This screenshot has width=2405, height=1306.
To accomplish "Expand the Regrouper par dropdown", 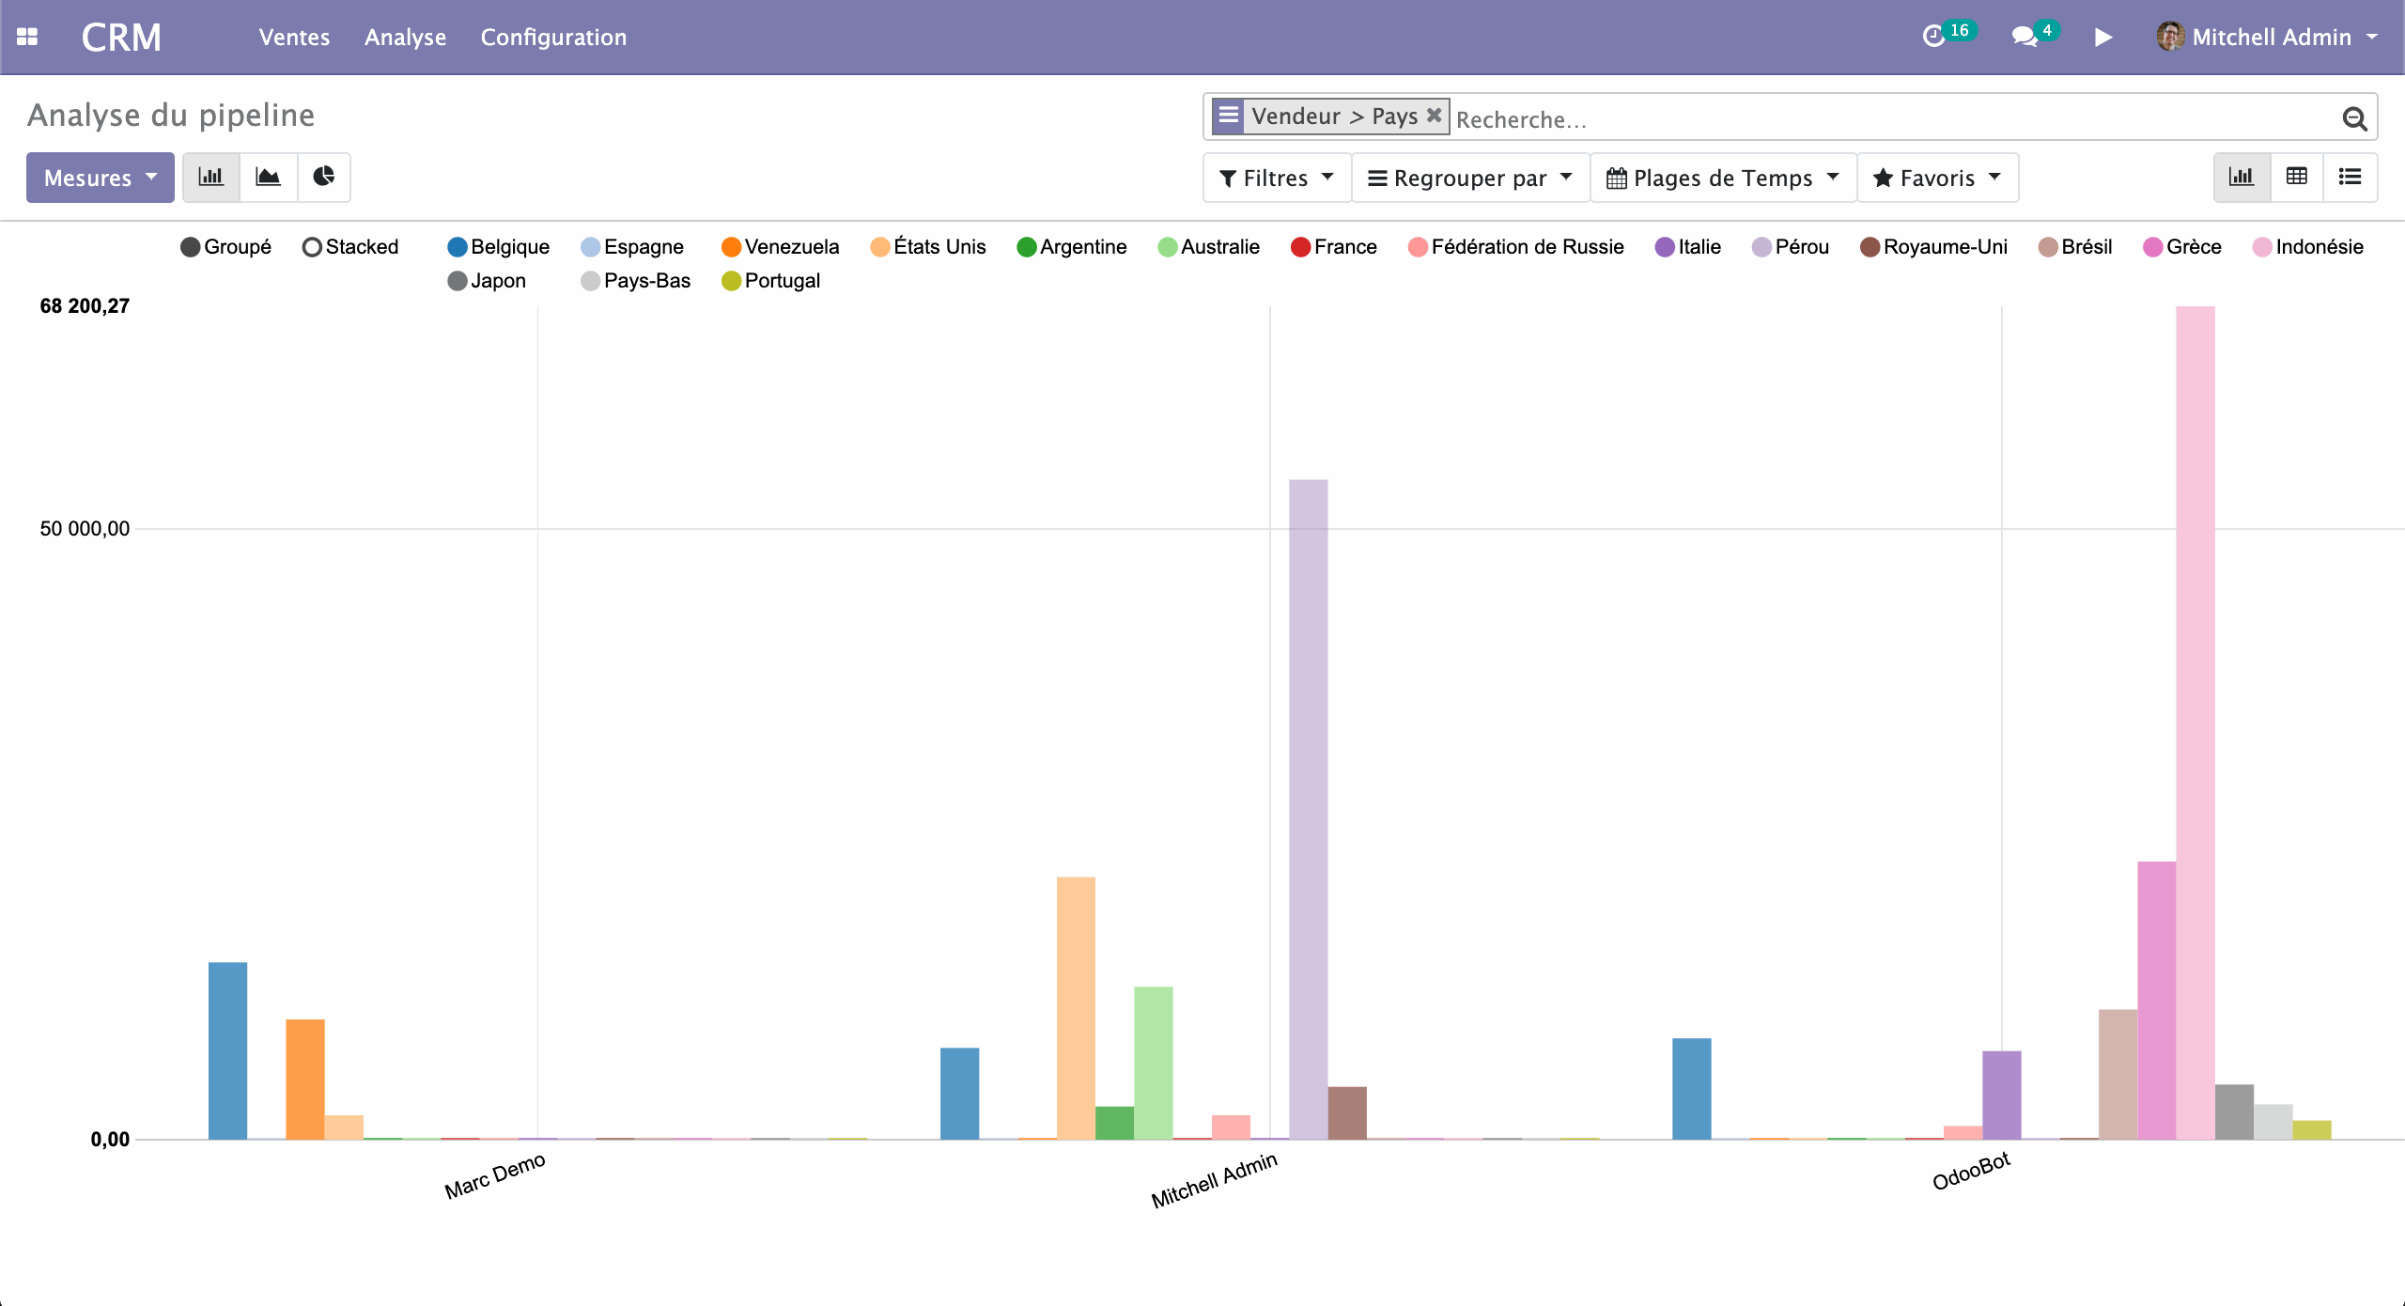I will click(x=1469, y=178).
